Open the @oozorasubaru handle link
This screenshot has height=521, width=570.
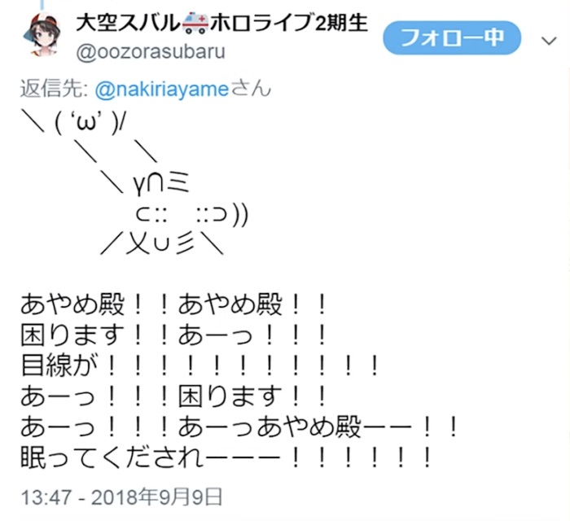[151, 51]
